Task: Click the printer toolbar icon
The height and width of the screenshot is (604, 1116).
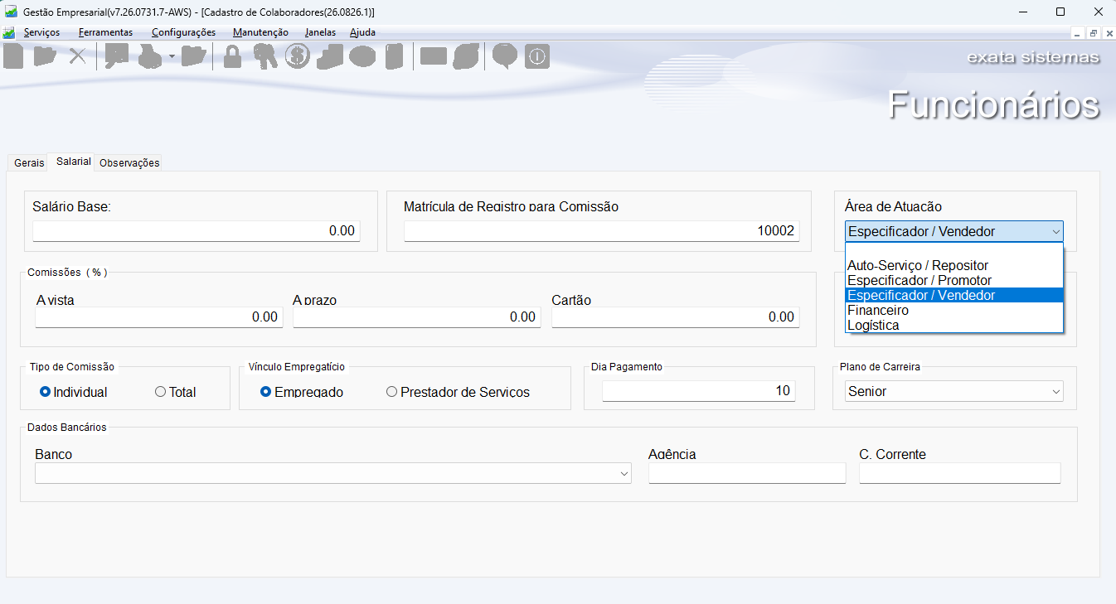Action: point(150,56)
